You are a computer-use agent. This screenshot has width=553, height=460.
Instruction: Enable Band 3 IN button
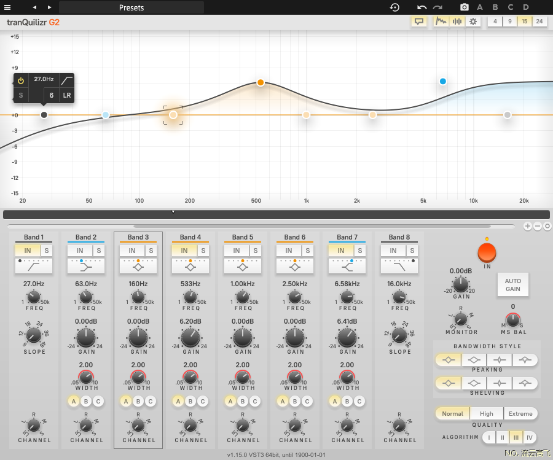132,251
